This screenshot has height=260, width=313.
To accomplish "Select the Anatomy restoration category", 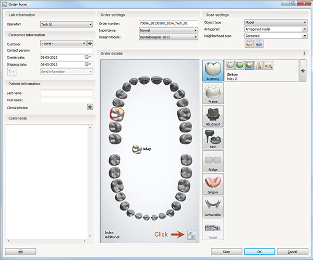I will 213,70.
